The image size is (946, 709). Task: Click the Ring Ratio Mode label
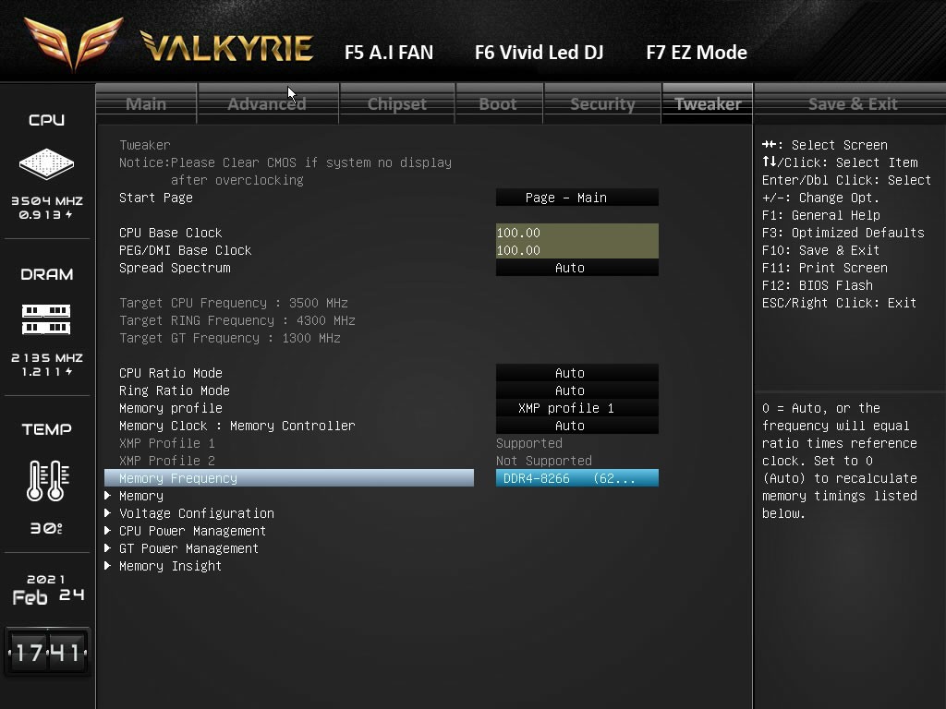pyautogui.click(x=175, y=391)
